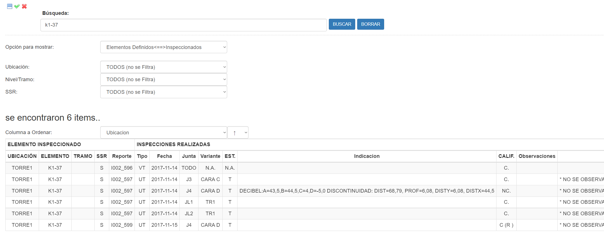Select the DECIBEL indication text cell
The image size is (604, 234).
click(366, 191)
